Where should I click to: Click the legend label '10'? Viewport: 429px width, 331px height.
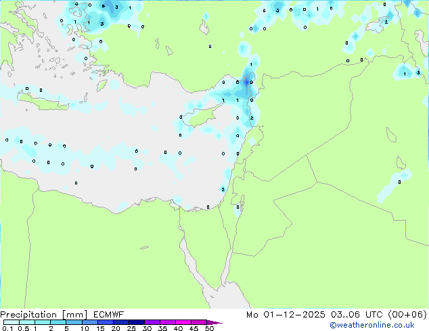85,328
